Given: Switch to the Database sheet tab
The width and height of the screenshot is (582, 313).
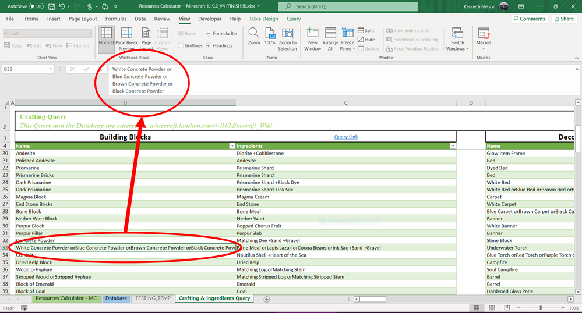Looking at the screenshot, I should click(x=116, y=298).
